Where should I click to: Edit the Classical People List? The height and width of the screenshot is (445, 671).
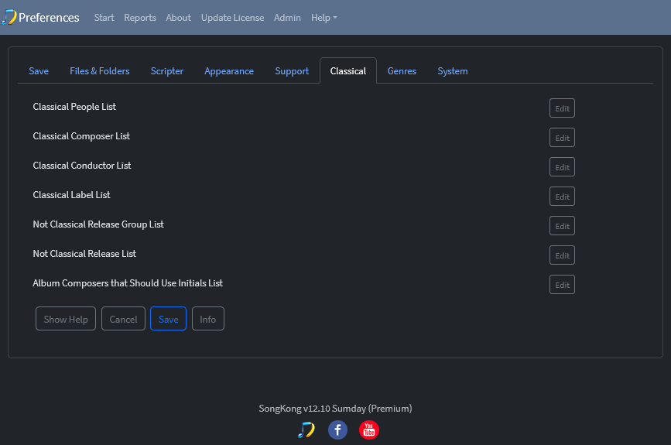562,108
